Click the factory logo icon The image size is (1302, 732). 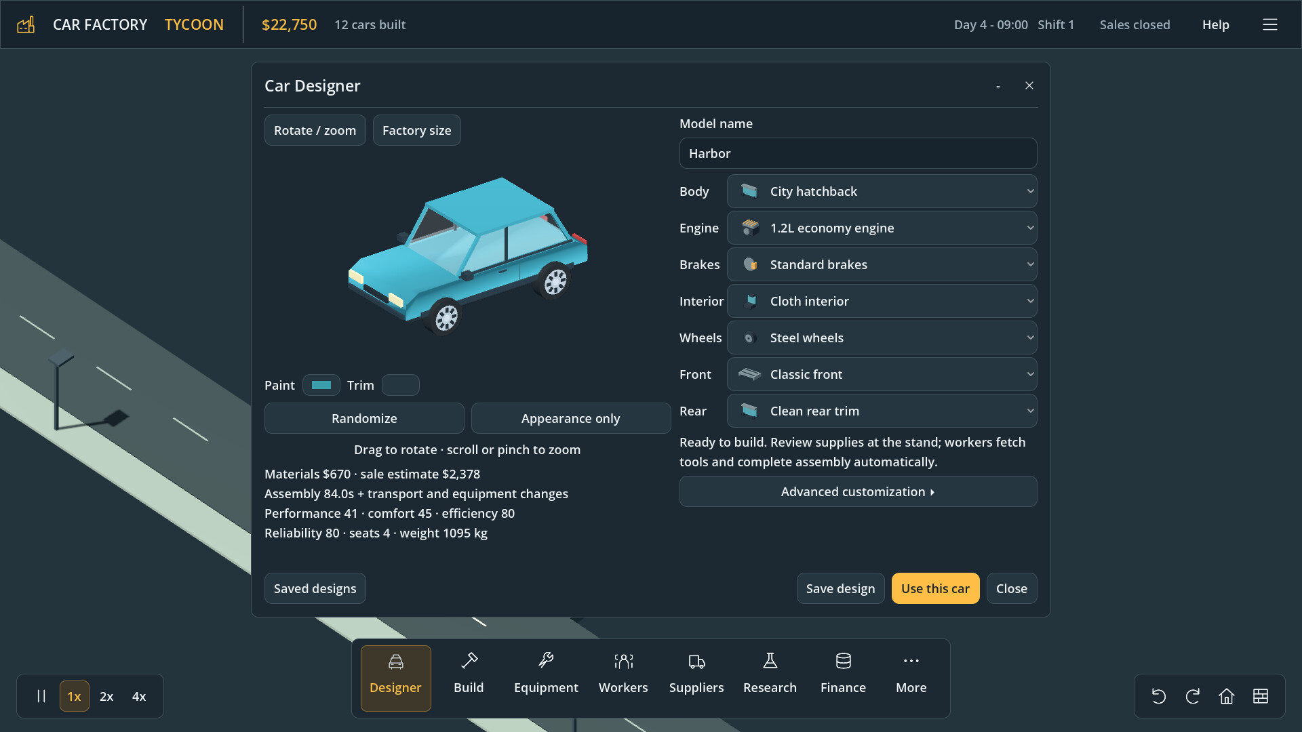[x=26, y=24]
